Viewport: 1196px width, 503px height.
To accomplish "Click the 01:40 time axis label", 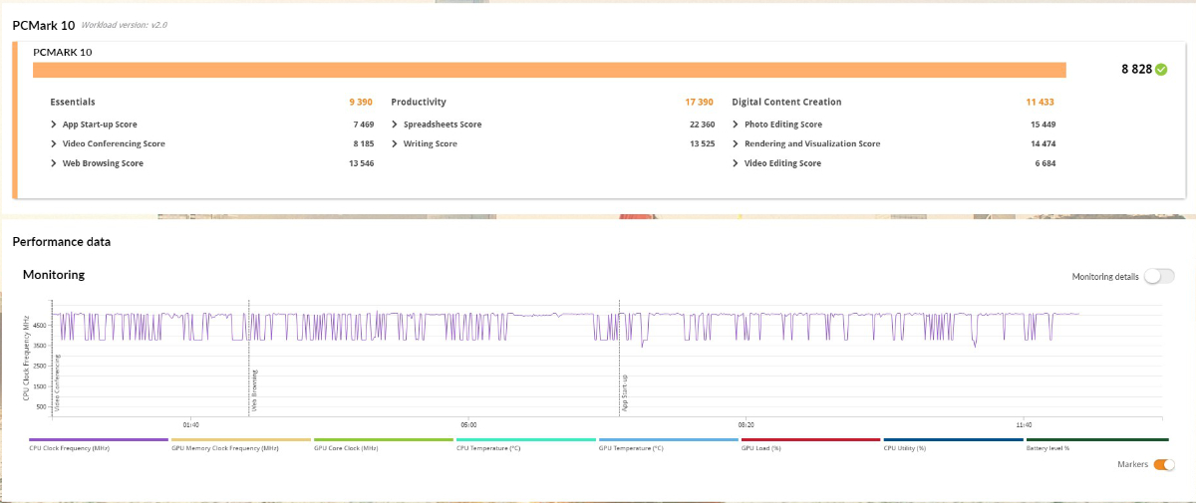I will [x=190, y=424].
